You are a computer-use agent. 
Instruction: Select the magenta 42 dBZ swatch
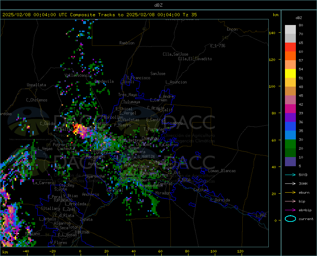pyautogui.click(x=290, y=109)
